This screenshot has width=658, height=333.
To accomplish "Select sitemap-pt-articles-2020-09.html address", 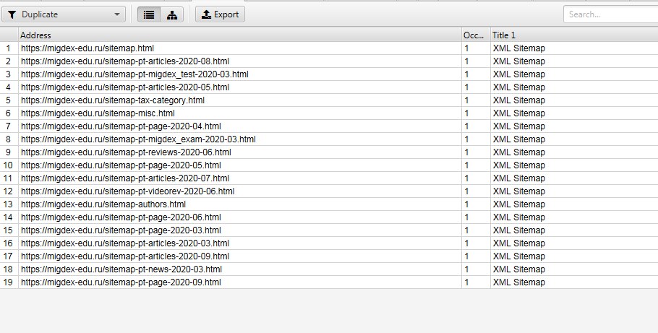I will click(125, 256).
